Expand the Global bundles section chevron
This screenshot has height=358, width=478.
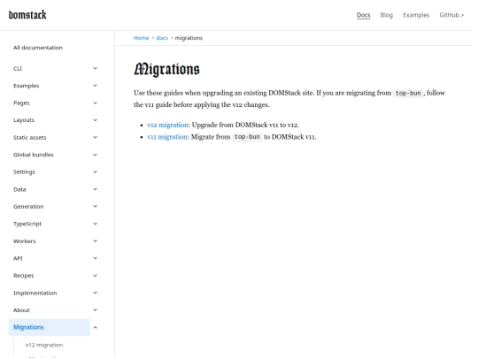[95, 155]
